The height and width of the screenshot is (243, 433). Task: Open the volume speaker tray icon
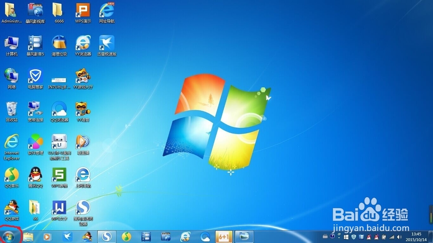[x=399, y=237]
